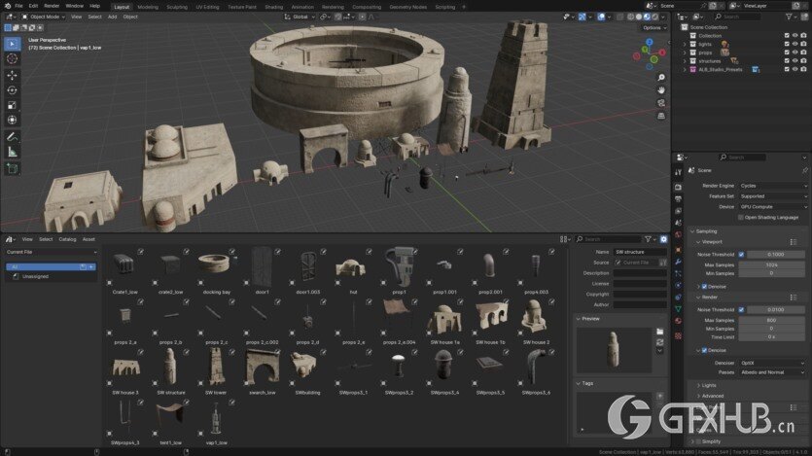Select the Add Cube tool

tap(13, 169)
